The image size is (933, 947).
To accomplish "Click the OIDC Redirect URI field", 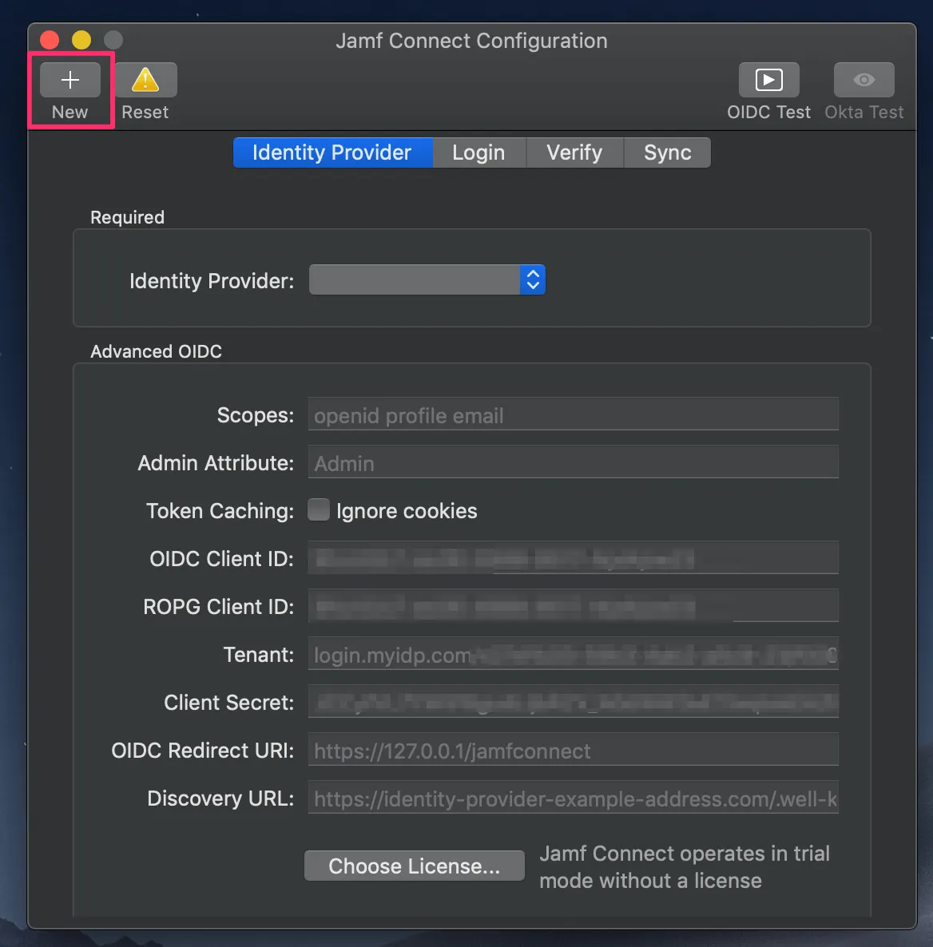I will pyautogui.click(x=573, y=750).
